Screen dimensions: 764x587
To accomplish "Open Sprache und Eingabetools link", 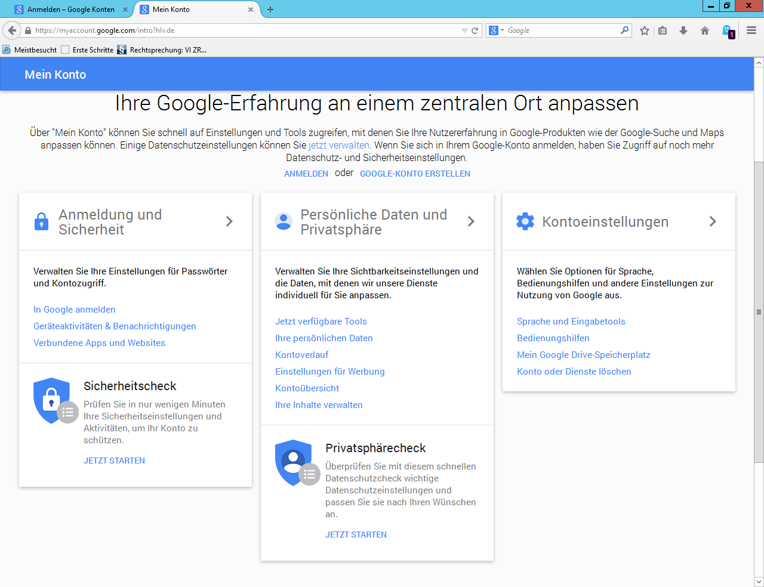I will tap(571, 322).
